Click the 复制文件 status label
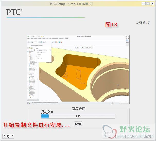 [x=47, y=112]
